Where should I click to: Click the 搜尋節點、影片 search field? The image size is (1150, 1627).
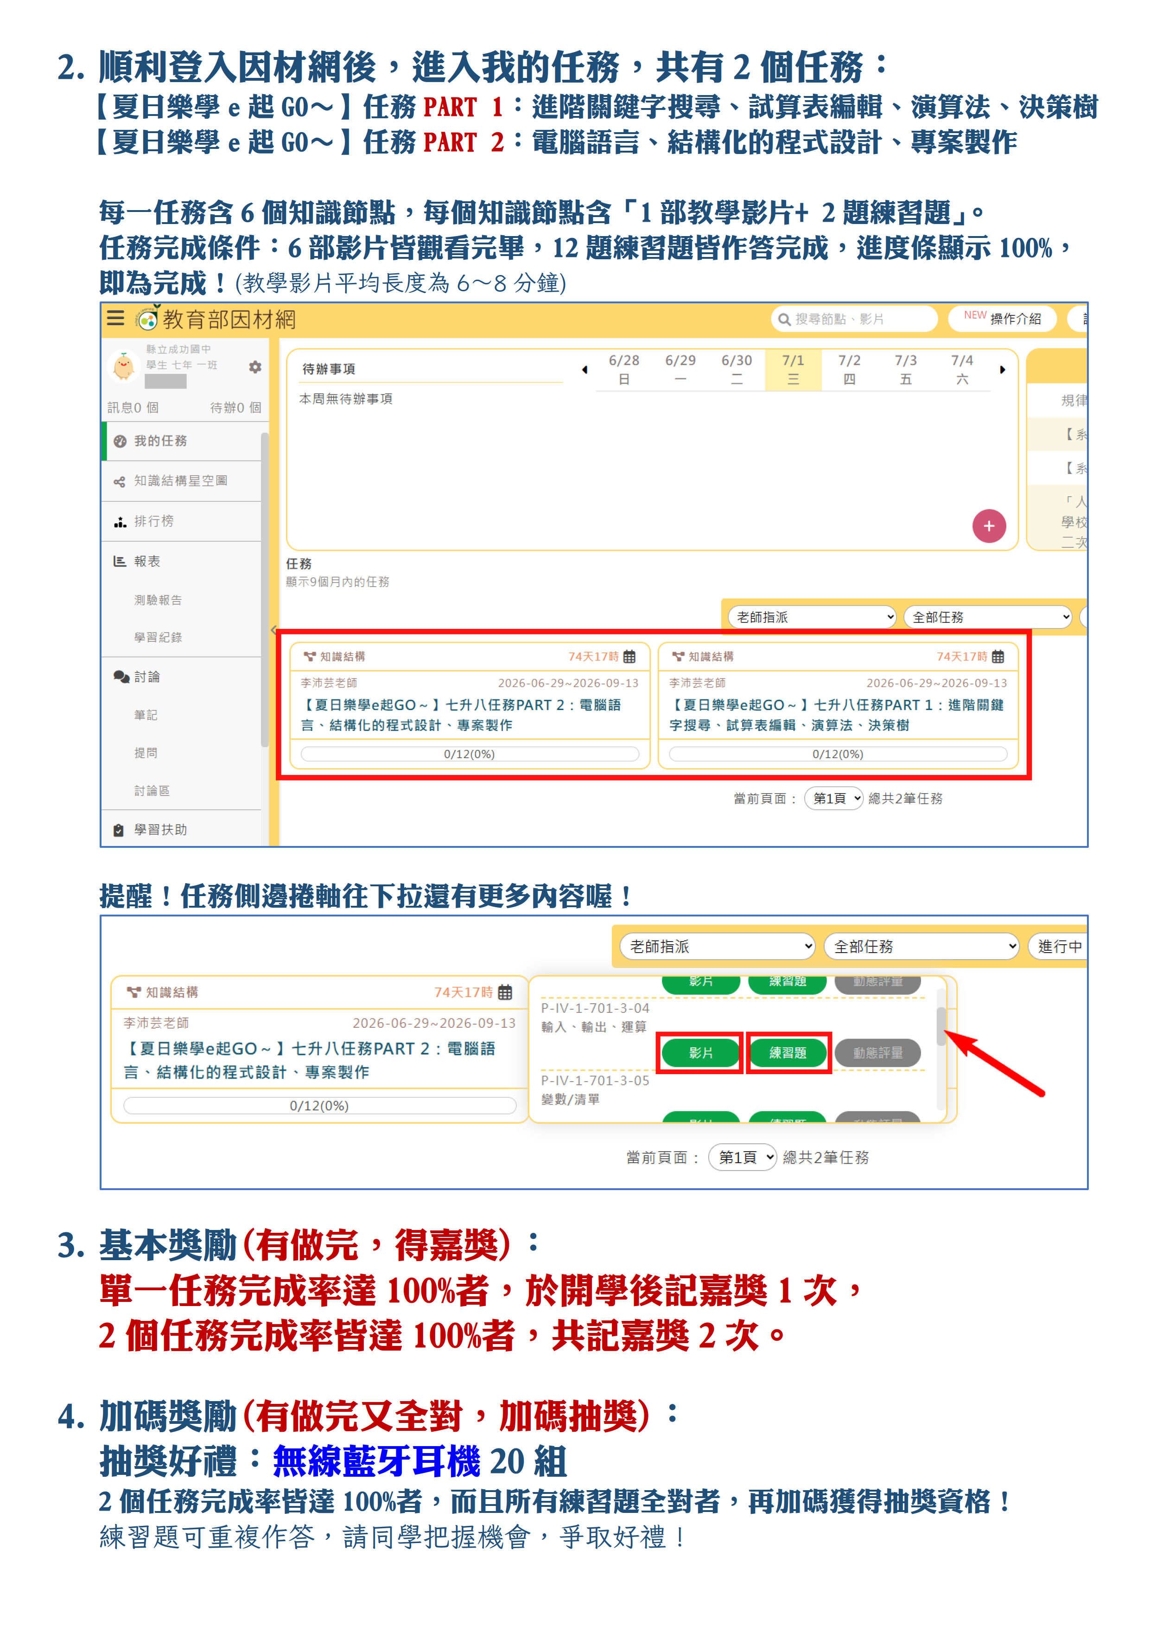(x=854, y=320)
